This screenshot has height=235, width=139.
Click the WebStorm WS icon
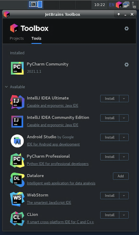click(17, 199)
